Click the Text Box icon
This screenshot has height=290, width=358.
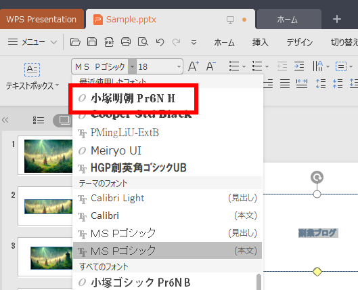pyautogui.click(x=32, y=70)
